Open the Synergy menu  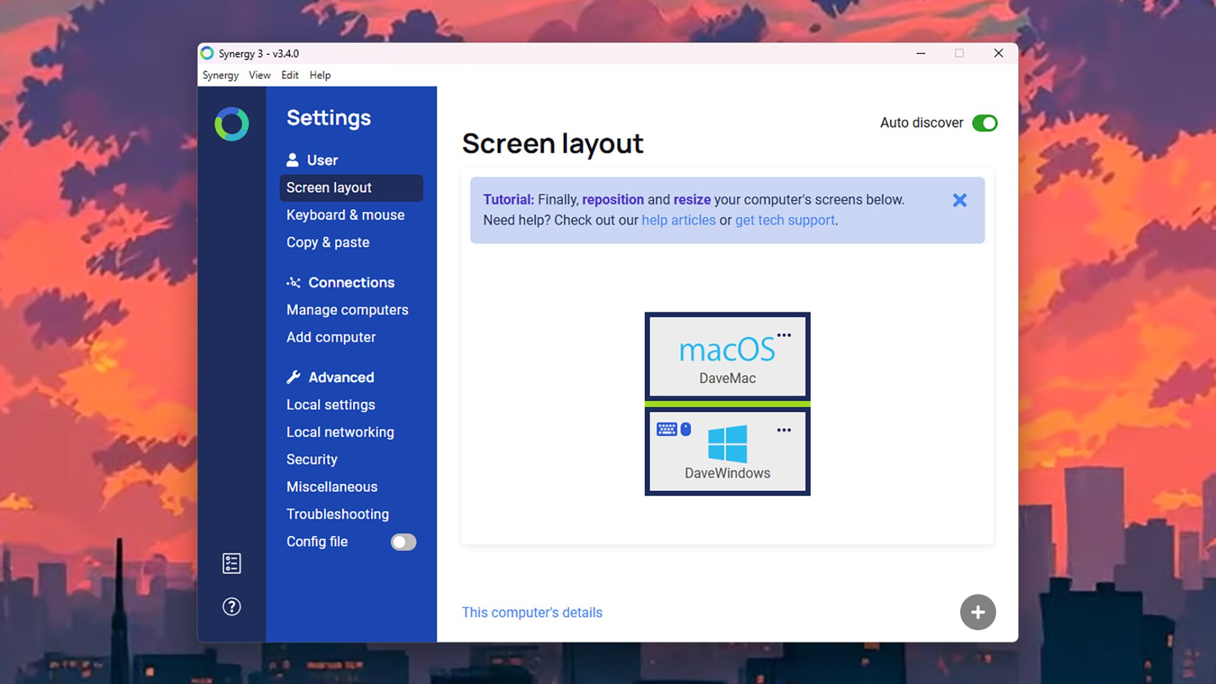[220, 75]
